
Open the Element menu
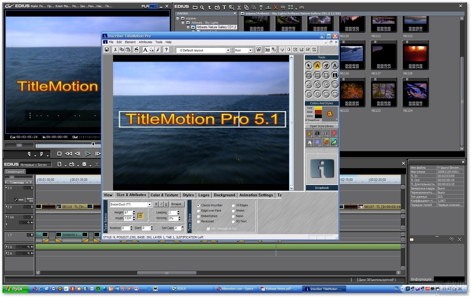click(130, 42)
